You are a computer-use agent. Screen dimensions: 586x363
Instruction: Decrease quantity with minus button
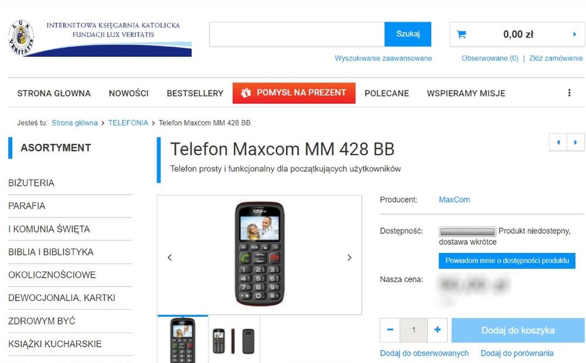tap(390, 330)
